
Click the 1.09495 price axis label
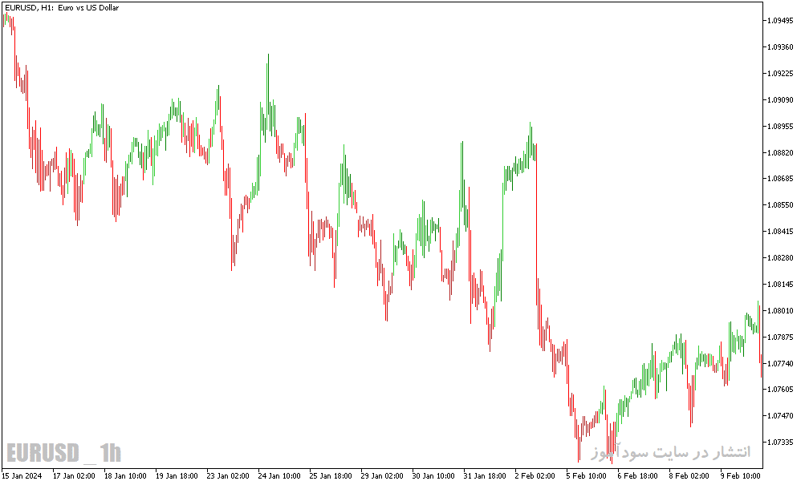(780, 21)
